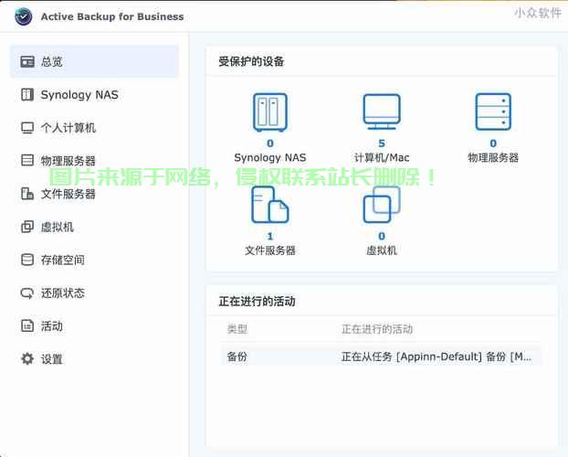Image resolution: width=568 pixels, height=457 pixels.
Task: Click the count 1 under 文件服务器
Action: (x=270, y=236)
